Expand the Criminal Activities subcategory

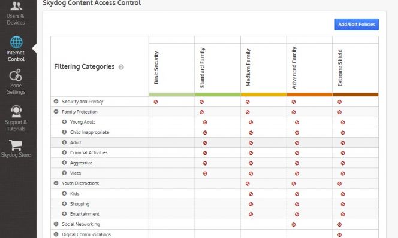pyautogui.click(x=64, y=152)
